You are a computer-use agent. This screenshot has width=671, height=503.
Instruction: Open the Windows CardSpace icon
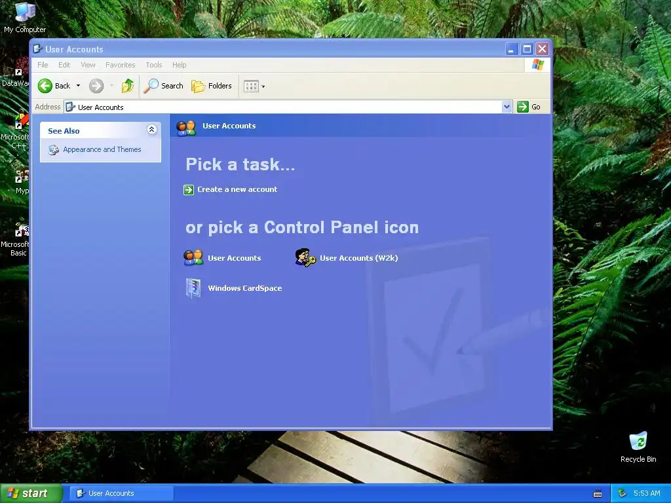(193, 288)
